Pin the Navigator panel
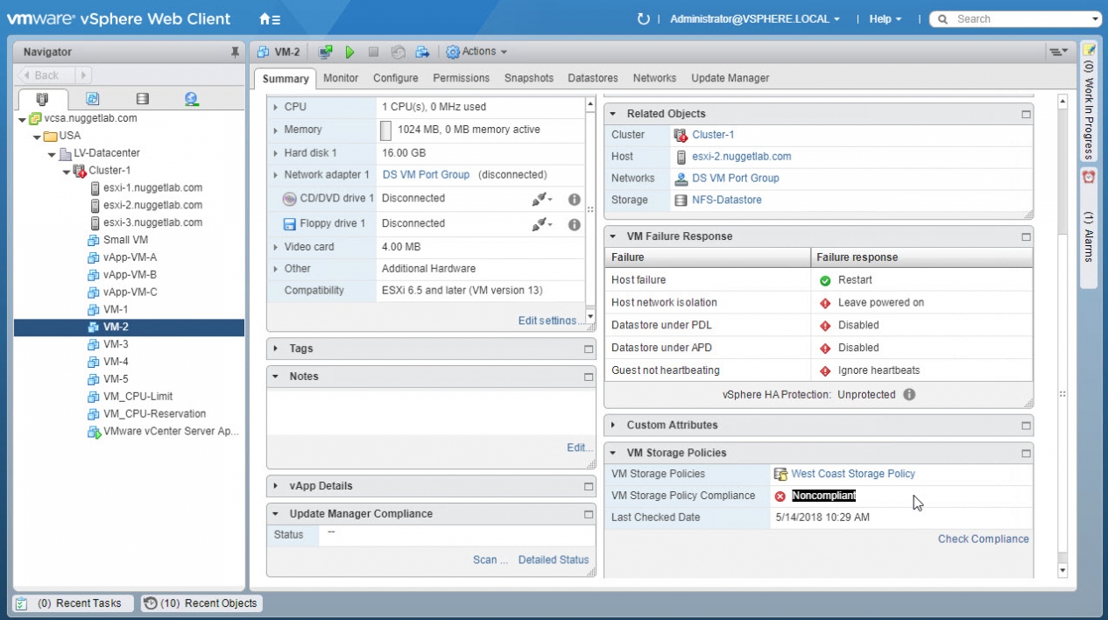This screenshot has width=1108, height=620. coord(235,53)
